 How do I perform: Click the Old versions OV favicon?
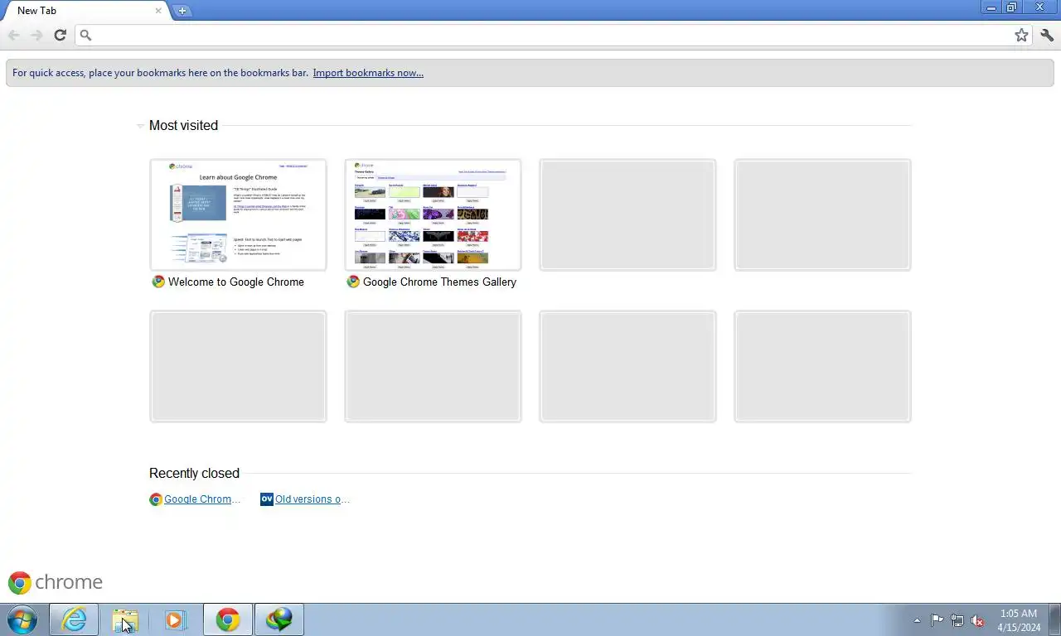[266, 499]
